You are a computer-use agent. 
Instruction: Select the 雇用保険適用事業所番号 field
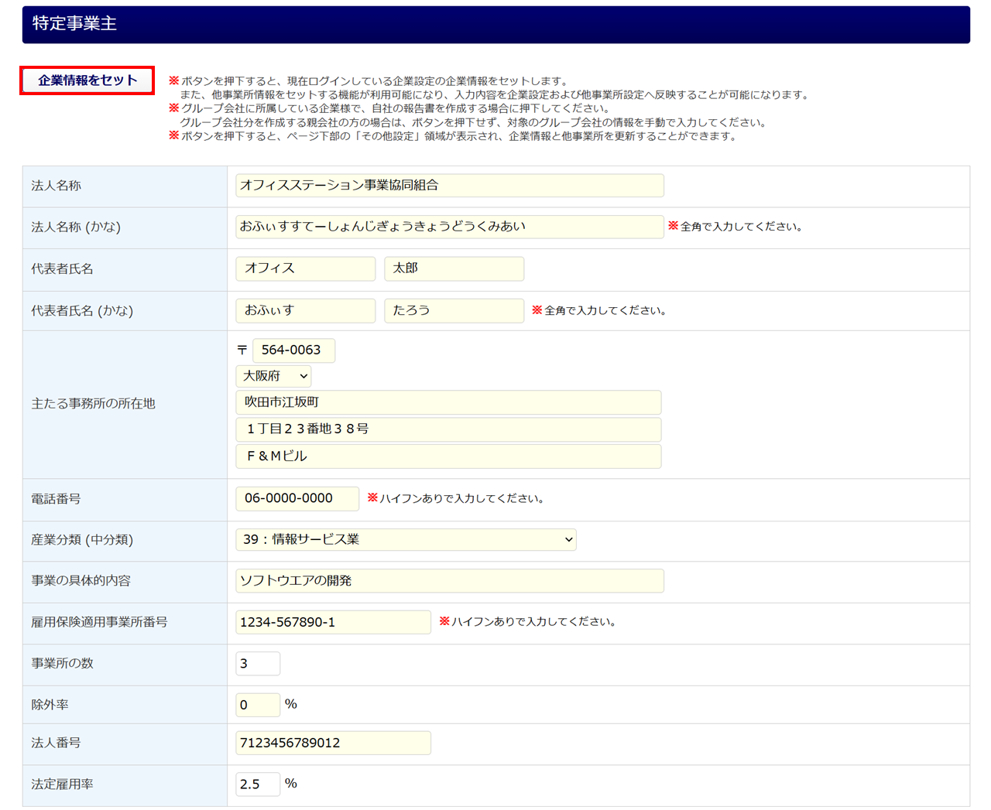[x=333, y=622]
